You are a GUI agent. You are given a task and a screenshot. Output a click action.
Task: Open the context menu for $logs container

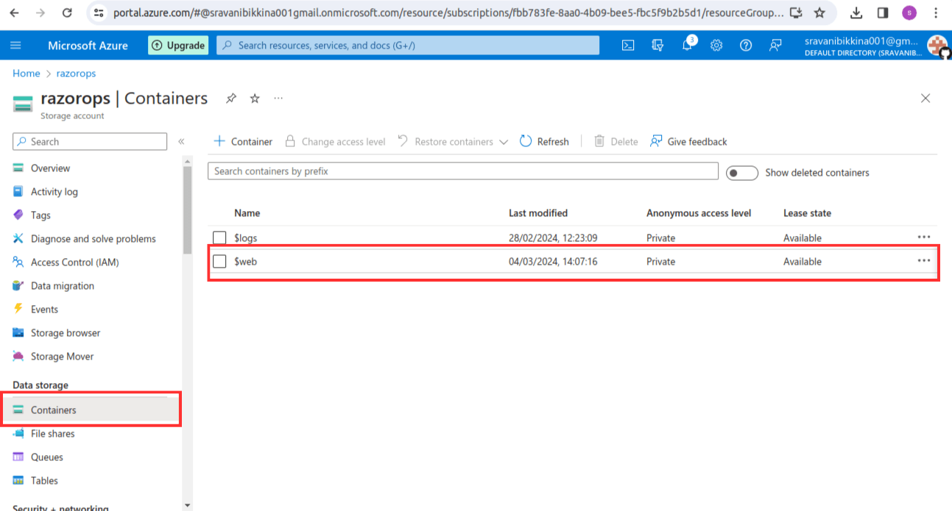[924, 237]
